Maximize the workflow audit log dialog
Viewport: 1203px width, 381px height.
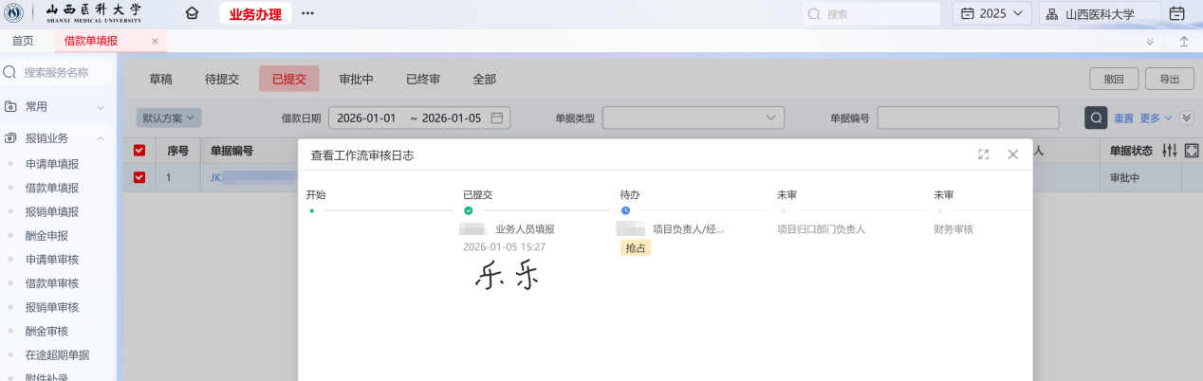point(984,154)
